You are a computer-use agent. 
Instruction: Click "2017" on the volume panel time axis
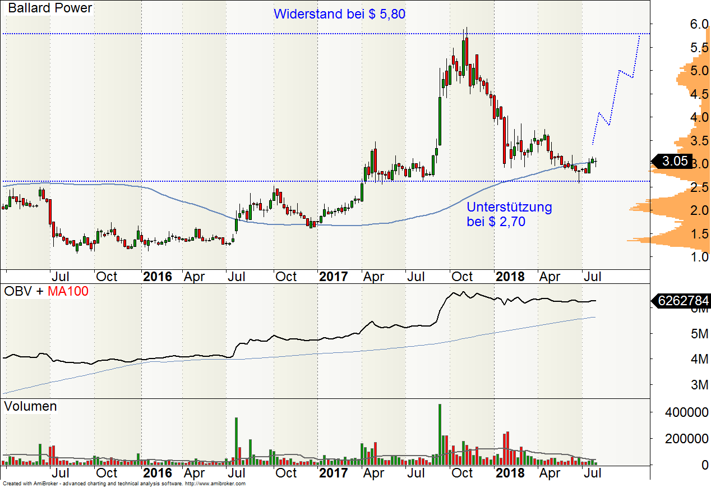(x=334, y=473)
